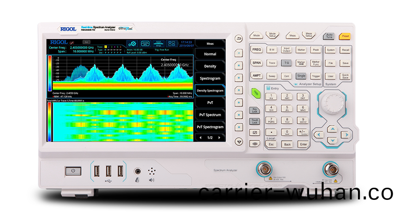Go to next softkey menu page arrow
Screen dimensions: 395x214
click(220, 138)
